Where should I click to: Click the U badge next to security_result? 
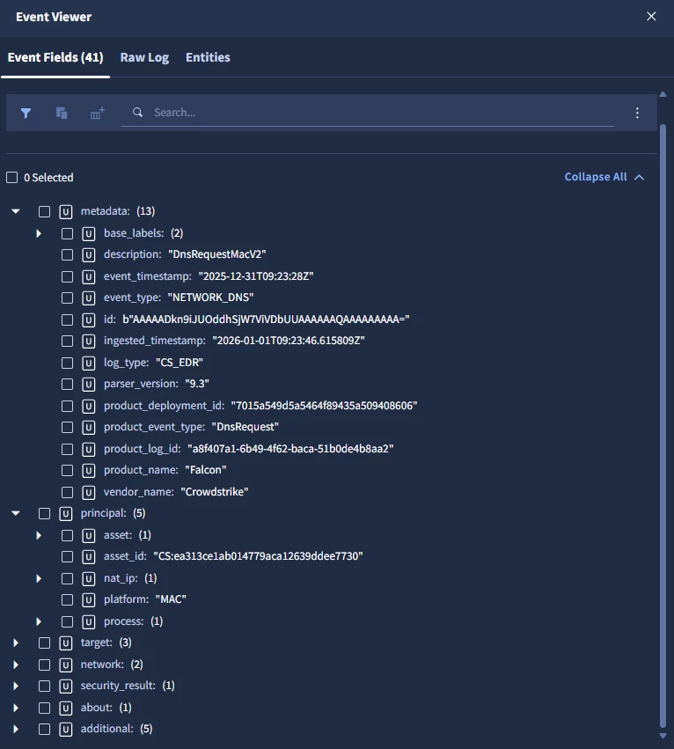(x=66, y=686)
